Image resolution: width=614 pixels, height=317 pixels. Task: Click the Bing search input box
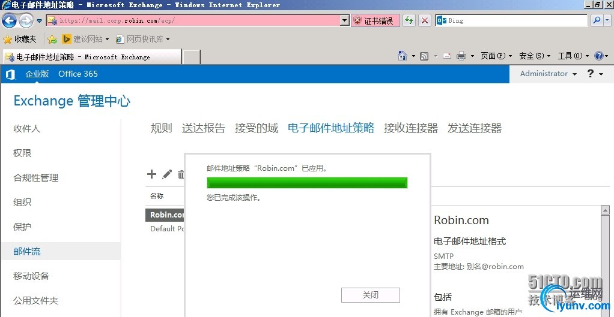pyautogui.click(x=511, y=21)
